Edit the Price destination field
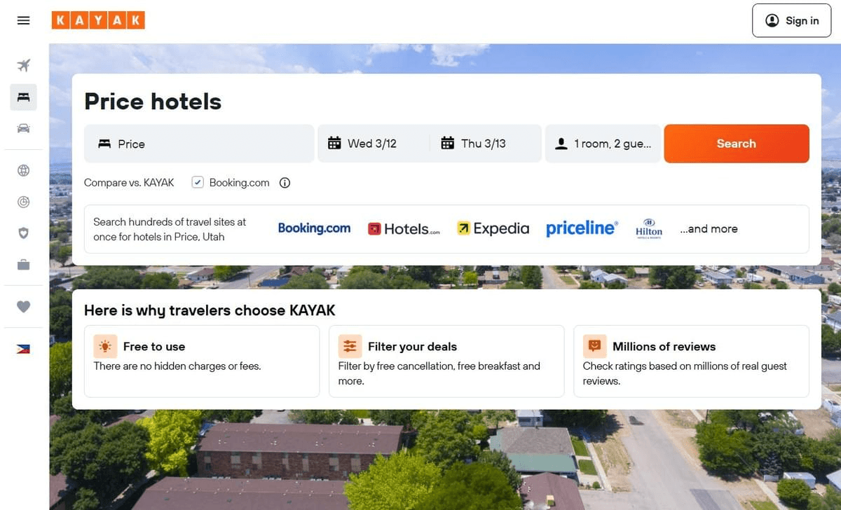This screenshot has width=841, height=510. [x=199, y=144]
